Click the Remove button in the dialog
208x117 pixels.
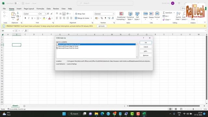(146, 55)
